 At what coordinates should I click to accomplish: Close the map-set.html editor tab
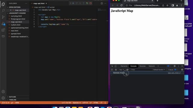[46, 3]
